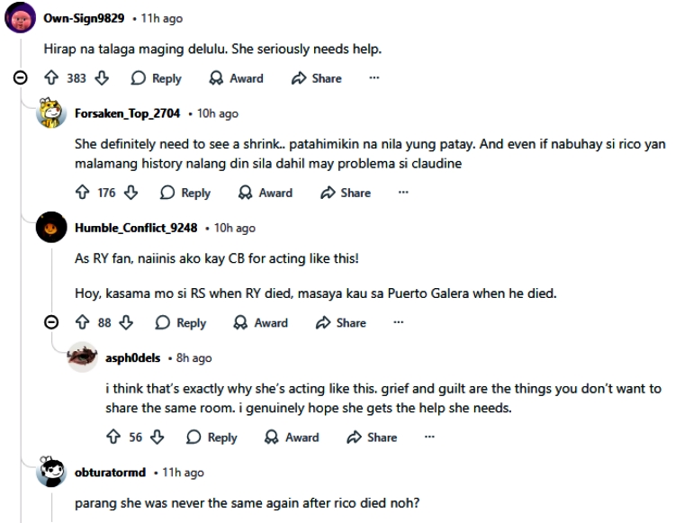Collapse Humble_Conflict_9248's reply thread
This screenshot has height=523, width=675.
tap(51, 323)
